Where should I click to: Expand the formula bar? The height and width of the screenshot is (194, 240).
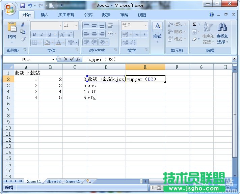click(x=235, y=59)
